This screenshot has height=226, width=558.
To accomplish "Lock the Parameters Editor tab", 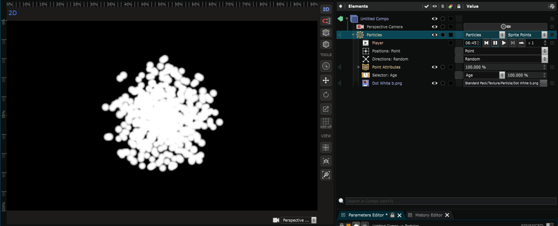I will (392, 215).
